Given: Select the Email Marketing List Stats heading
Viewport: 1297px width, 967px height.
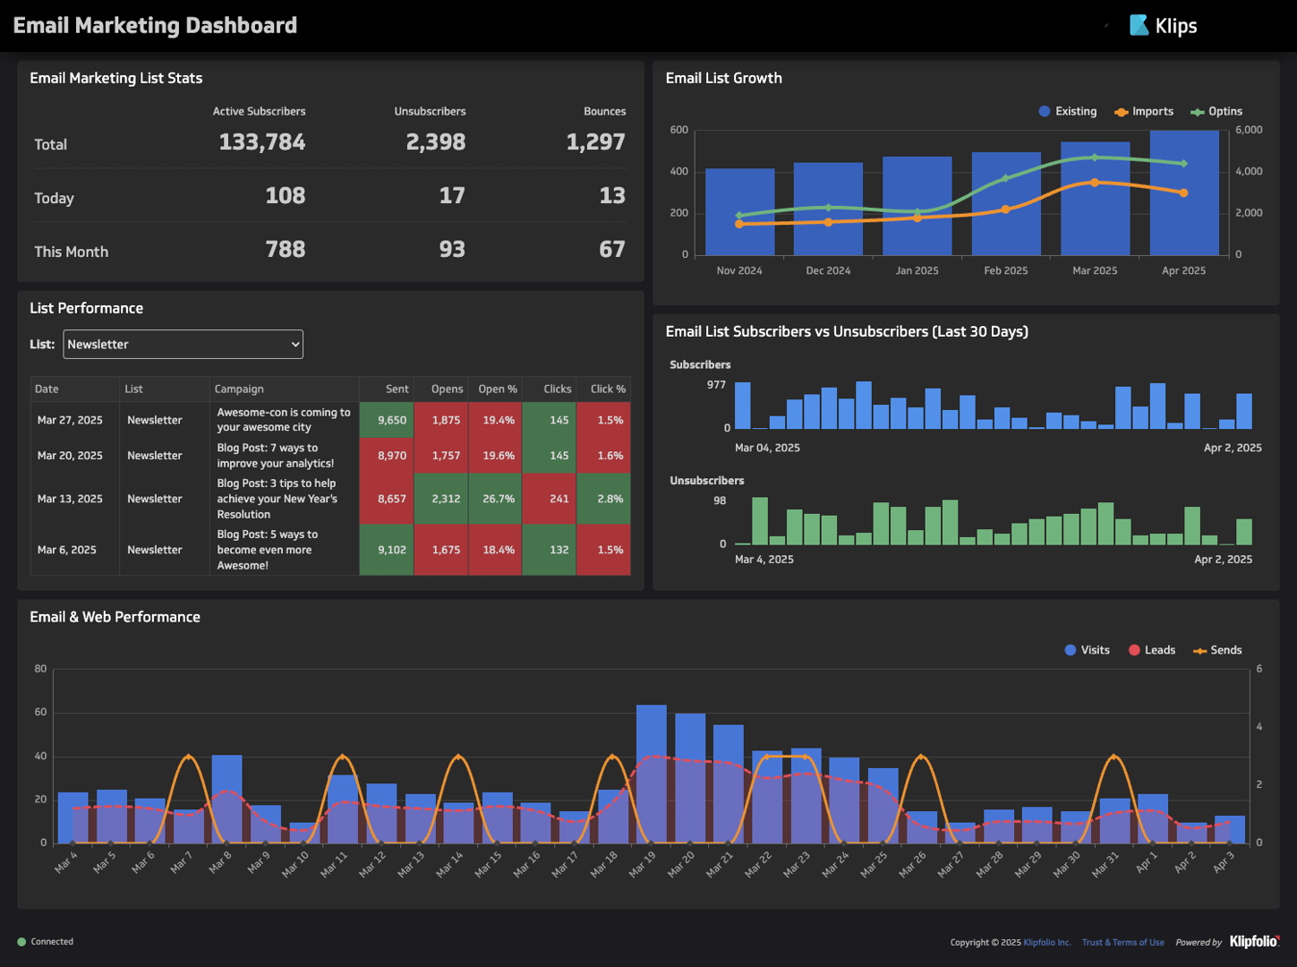Looking at the screenshot, I should (x=115, y=78).
